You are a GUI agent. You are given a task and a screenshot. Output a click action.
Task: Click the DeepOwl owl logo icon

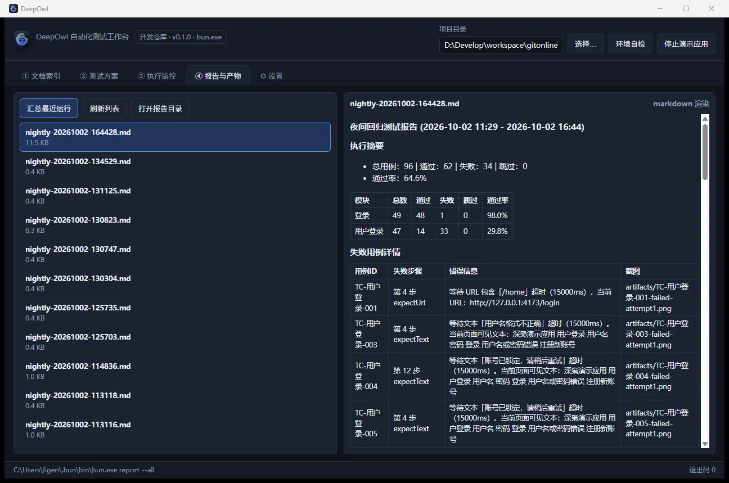click(x=22, y=38)
